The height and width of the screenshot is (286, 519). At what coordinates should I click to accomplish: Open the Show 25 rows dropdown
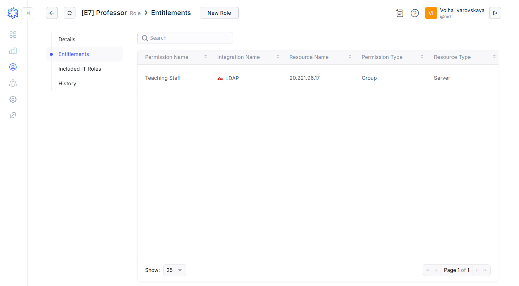click(174, 270)
